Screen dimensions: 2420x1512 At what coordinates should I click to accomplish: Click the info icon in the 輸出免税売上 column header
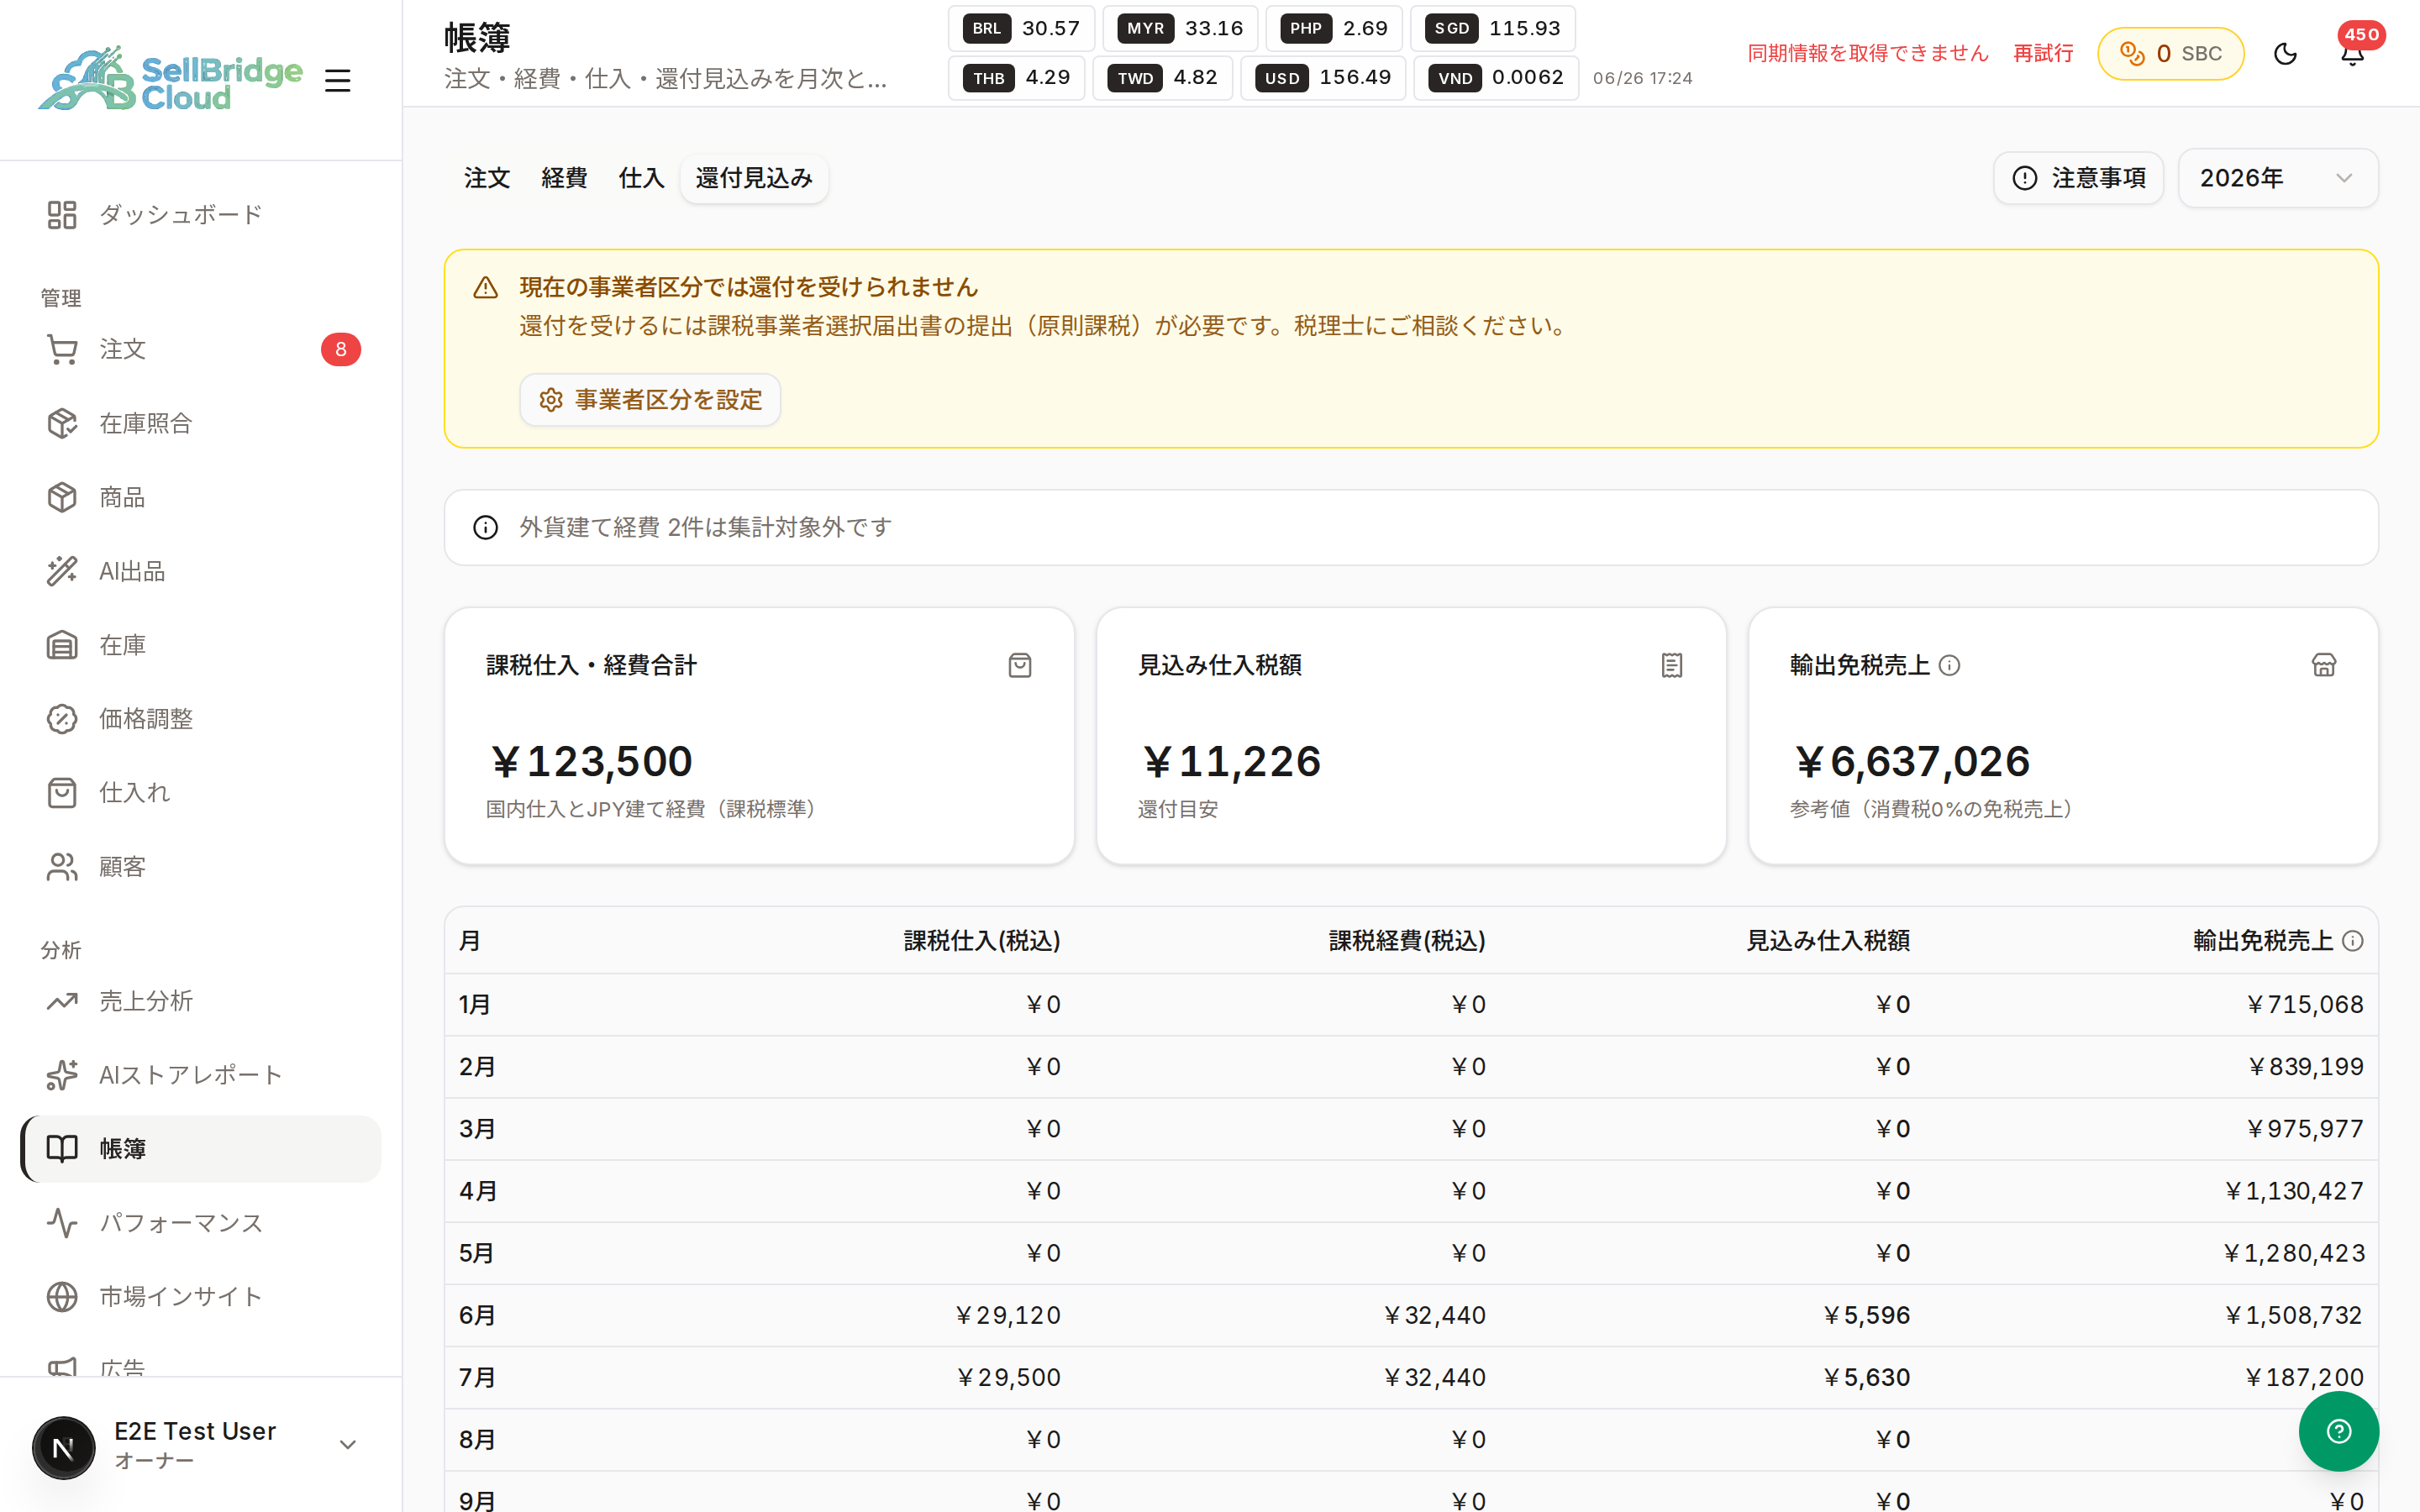coord(2352,941)
